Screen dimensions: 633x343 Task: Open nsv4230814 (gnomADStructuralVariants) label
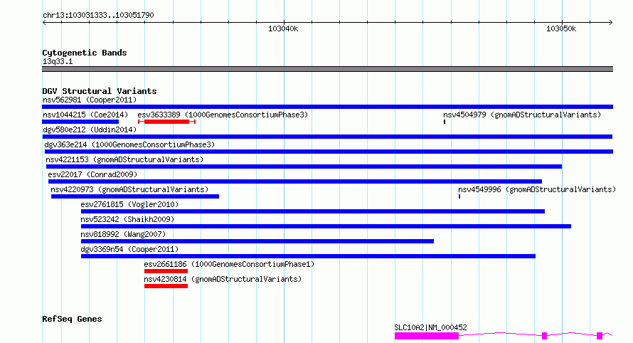223,279
